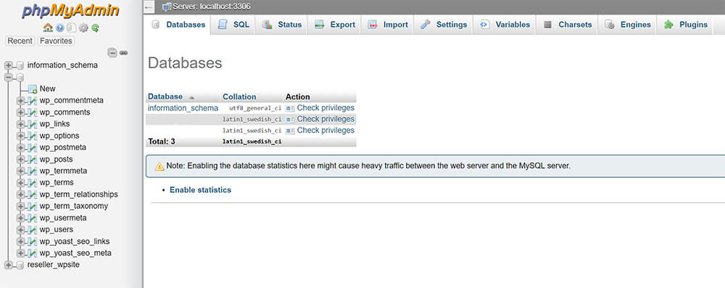
Task: Sort by the Collation column header
Action: [x=239, y=96]
